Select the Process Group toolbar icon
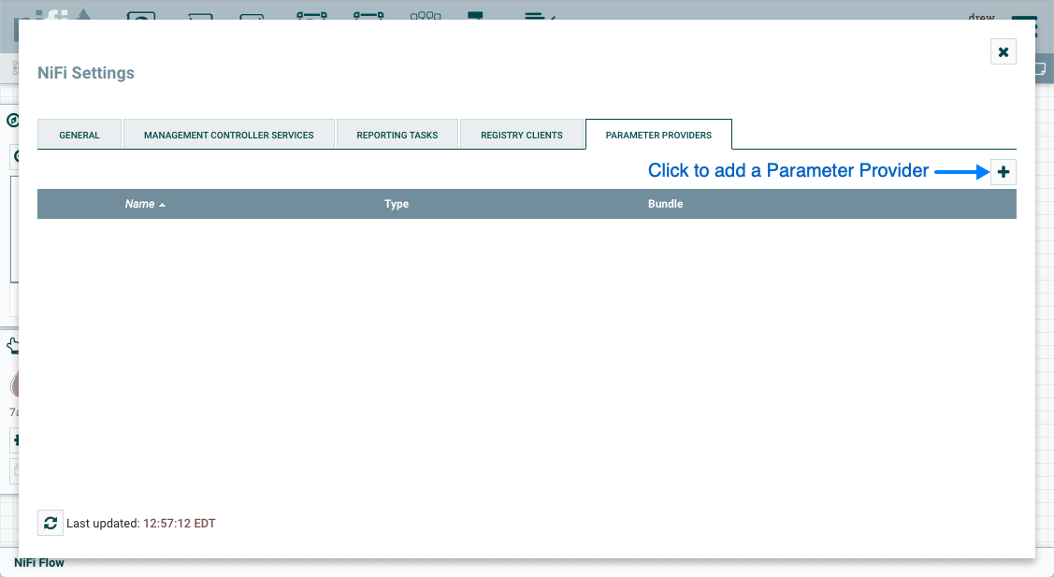This screenshot has height=577, width=1054. point(310,14)
